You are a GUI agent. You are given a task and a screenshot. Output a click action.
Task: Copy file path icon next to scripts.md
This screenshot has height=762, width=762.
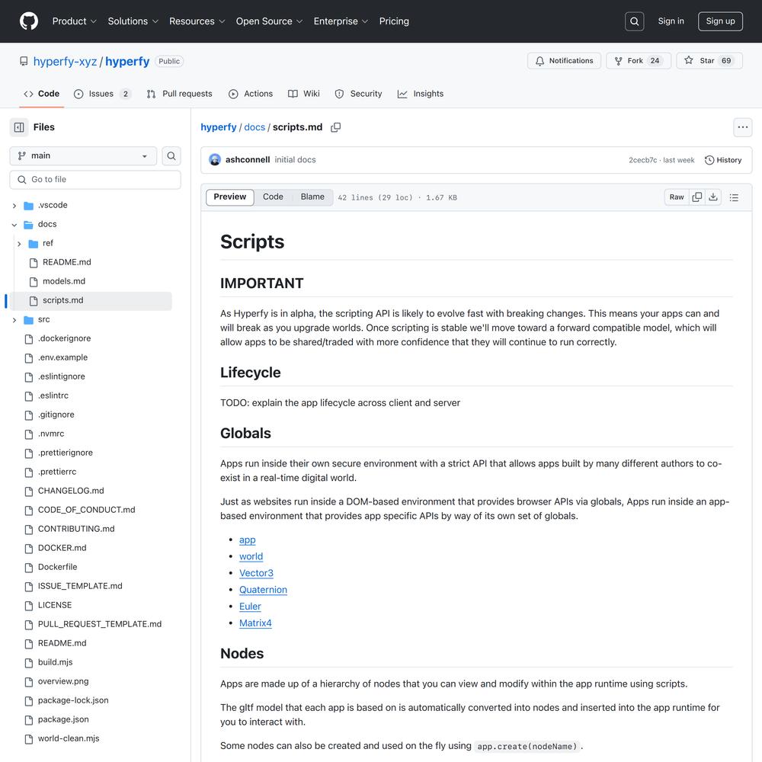click(x=335, y=127)
